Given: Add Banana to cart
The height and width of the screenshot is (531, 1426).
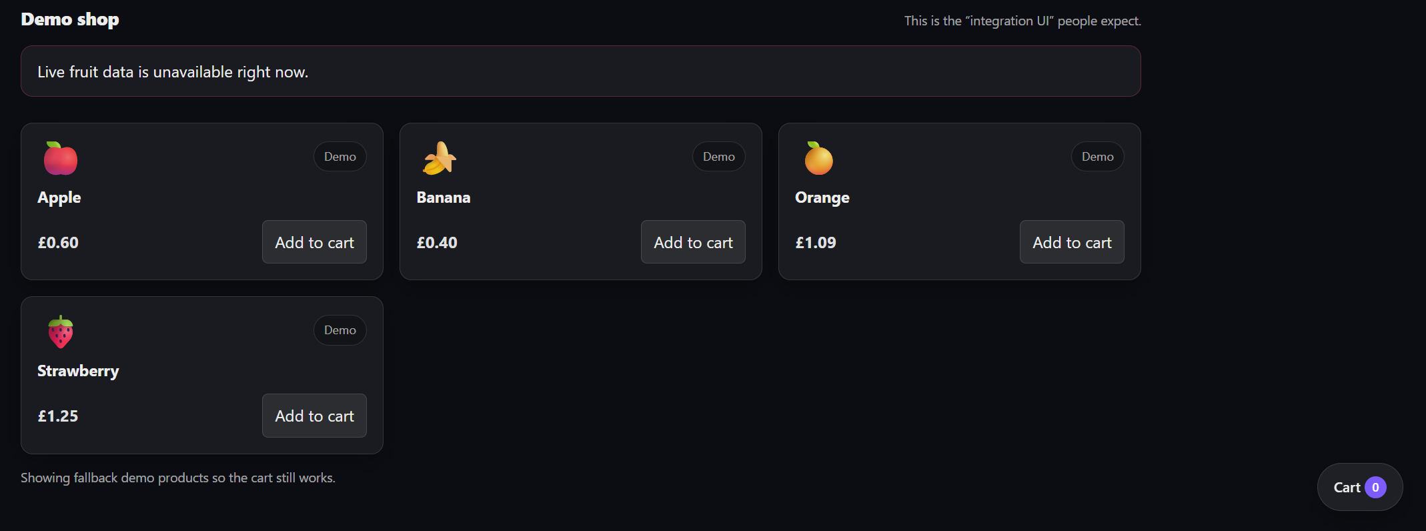Looking at the screenshot, I should pyautogui.click(x=693, y=242).
